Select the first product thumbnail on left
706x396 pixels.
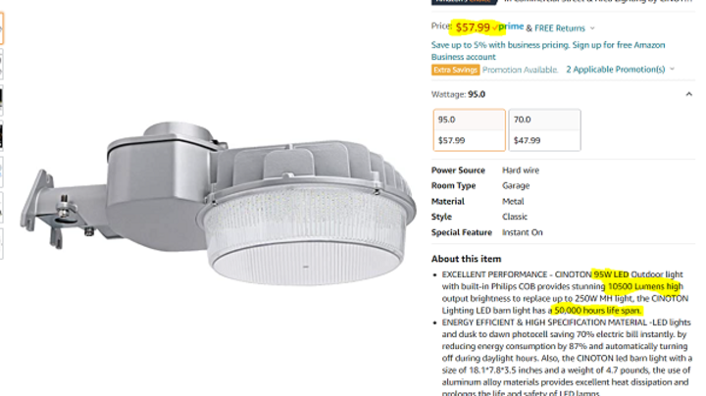click(x=1, y=28)
